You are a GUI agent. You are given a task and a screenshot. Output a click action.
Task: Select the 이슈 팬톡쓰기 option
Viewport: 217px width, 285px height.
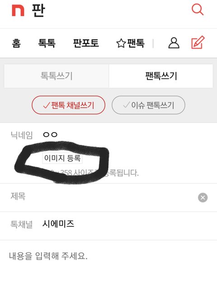pos(148,105)
